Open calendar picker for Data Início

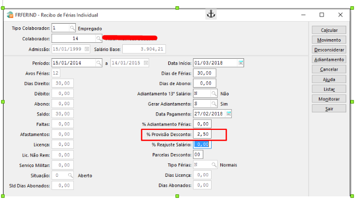point(240,63)
